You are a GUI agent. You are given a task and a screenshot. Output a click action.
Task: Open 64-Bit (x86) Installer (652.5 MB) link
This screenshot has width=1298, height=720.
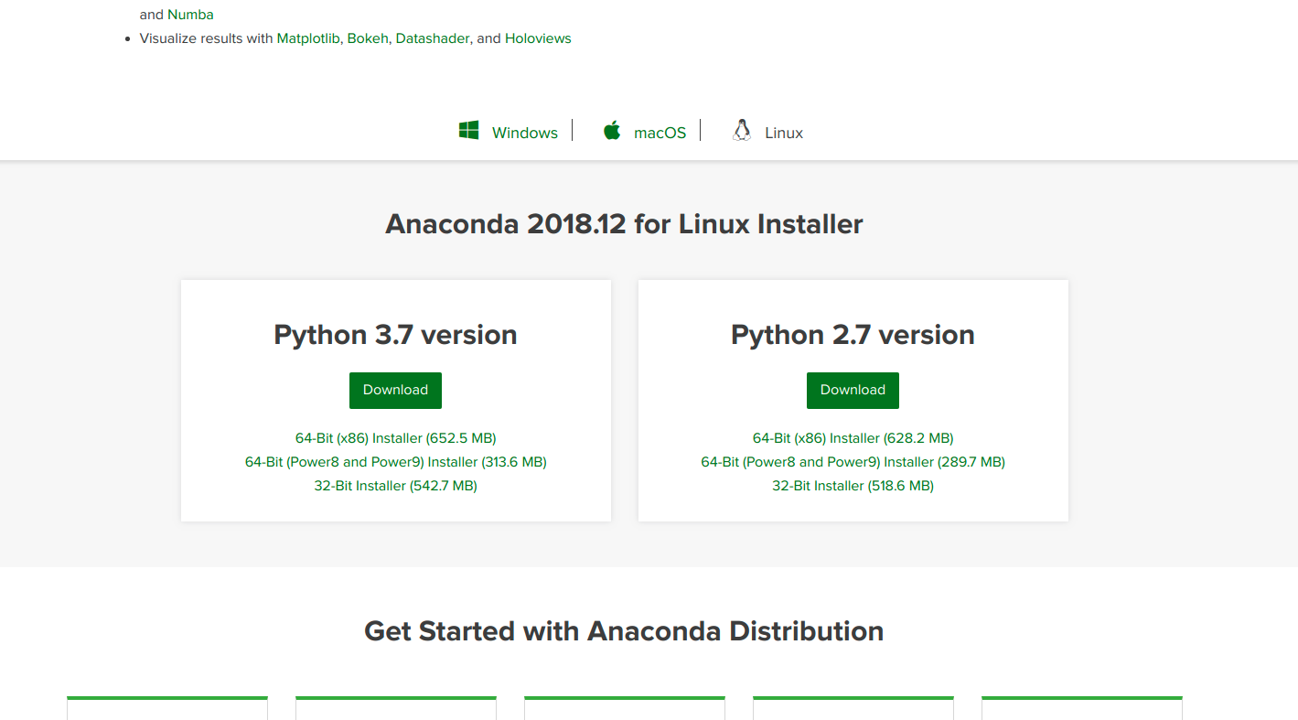pos(396,438)
